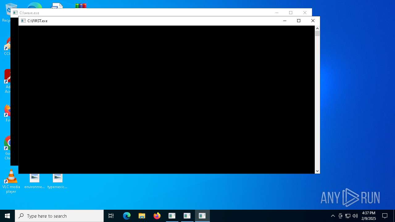The height and width of the screenshot is (222, 395).
Task: Open File Explorer from the taskbar
Action: [x=142, y=216]
